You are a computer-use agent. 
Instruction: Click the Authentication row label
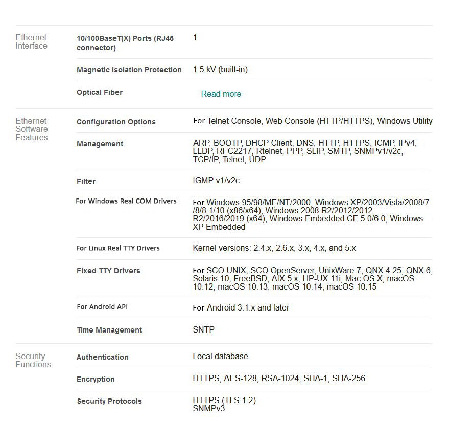click(x=103, y=358)
